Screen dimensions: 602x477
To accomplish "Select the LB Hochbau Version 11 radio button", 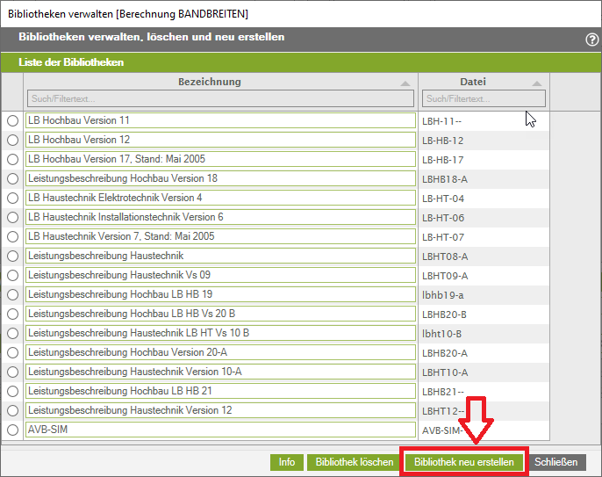I will click(12, 120).
